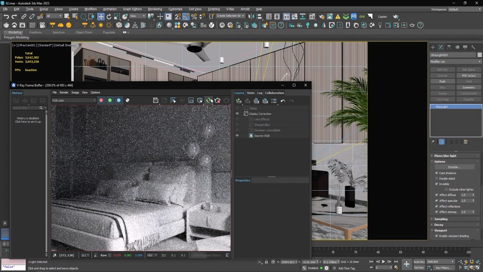Viewport: 483px width, 272px height.
Task: Click the undo icon in Layers panel
Action: [283, 101]
